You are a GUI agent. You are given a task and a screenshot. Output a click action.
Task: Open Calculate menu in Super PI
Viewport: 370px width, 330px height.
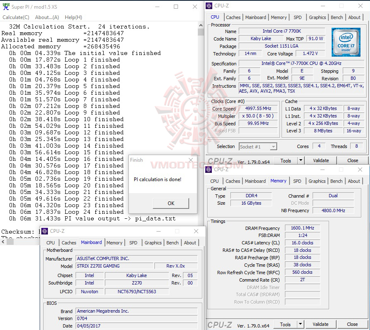pos(16,17)
